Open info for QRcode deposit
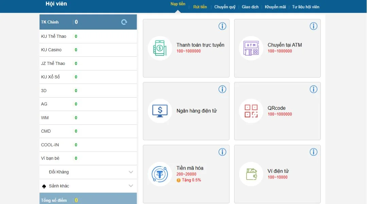 click(313, 89)
